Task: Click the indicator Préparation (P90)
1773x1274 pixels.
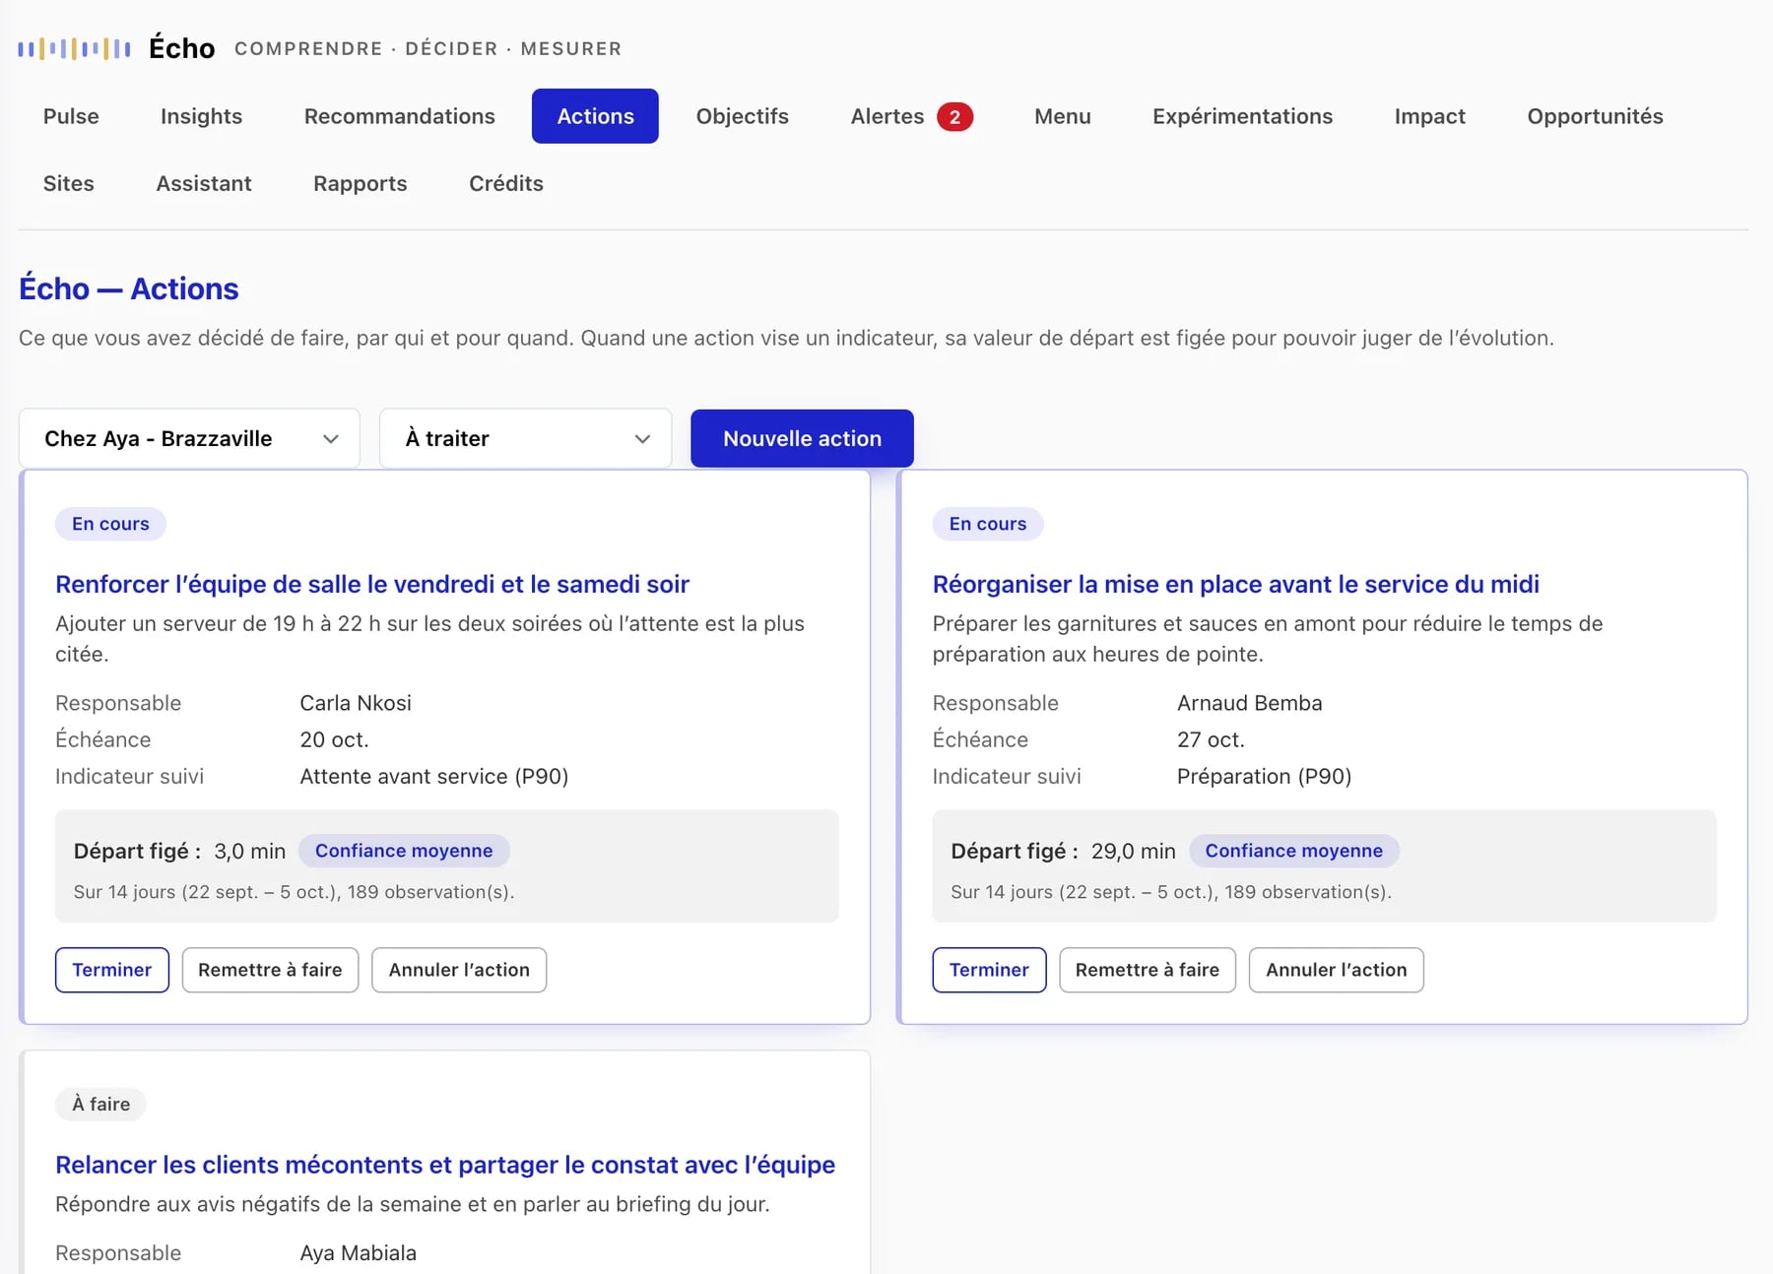Action: click(x=1264, y=776)
